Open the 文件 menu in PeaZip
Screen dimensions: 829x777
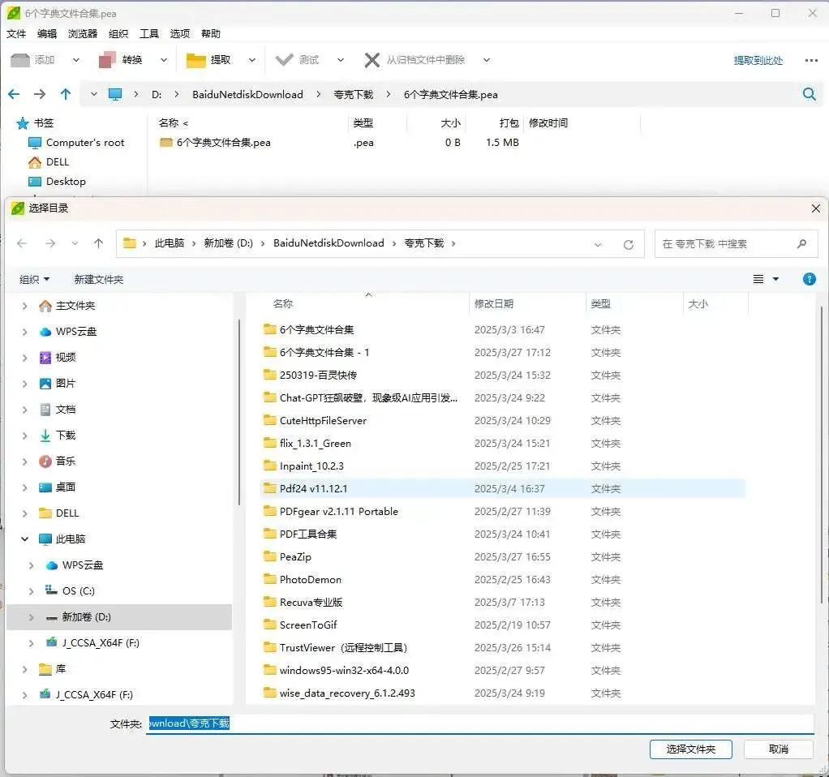click(16, 34)
